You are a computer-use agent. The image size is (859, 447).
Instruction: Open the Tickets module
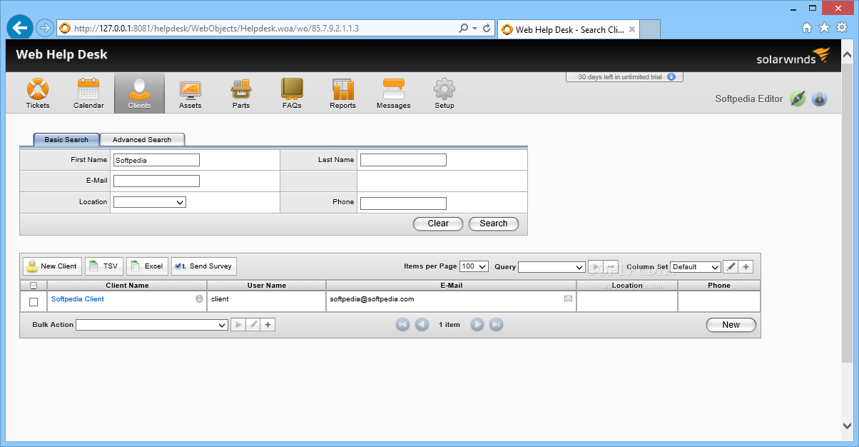tap(38, 94)
